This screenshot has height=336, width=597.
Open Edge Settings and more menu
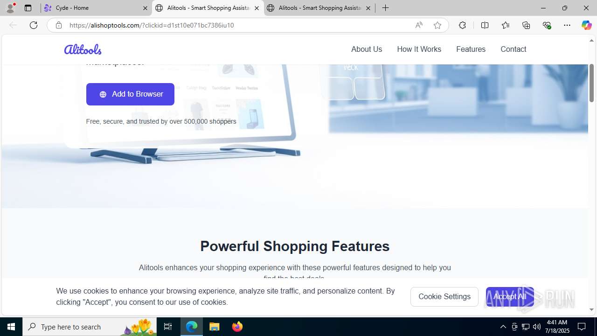(567, 25)
